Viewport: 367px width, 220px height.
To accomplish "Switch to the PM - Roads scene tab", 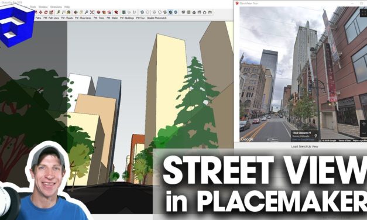I will (67, 18).
